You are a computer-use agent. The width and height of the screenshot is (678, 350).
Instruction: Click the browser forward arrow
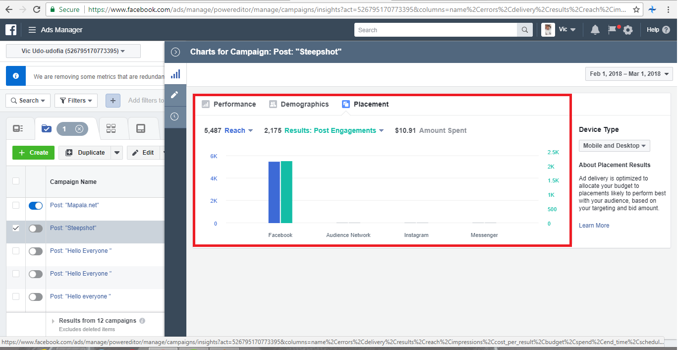[23, 9]
